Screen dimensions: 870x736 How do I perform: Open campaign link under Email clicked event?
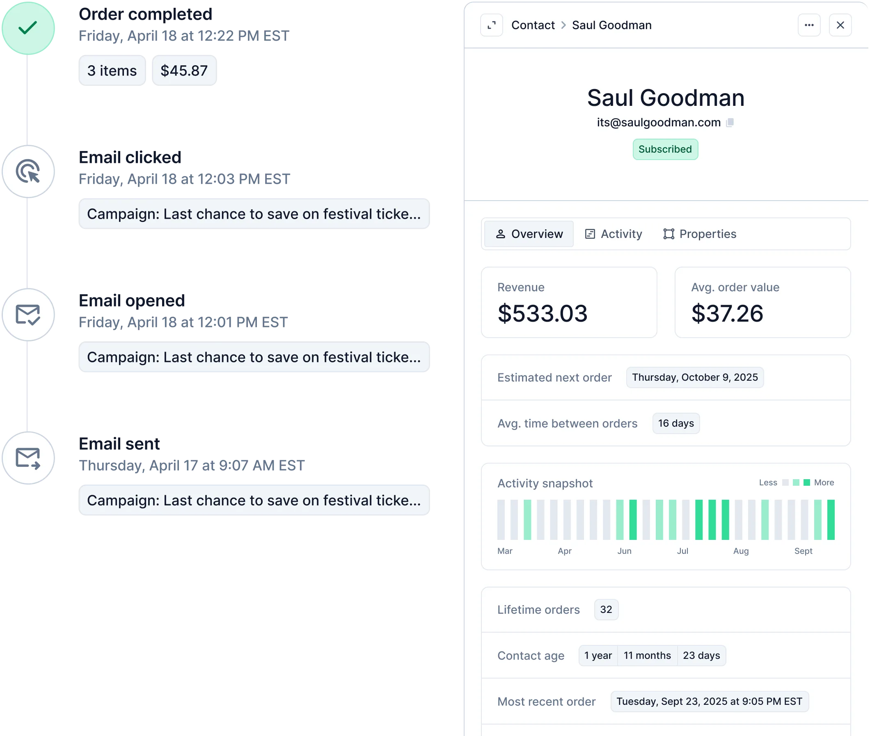click(254, 214)
